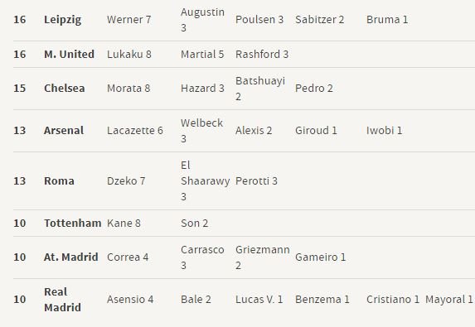Image resolution: width=475 pixels, height=327 pixels.
Task: Select the Mayoral 1 entry
Action: (x=449, y=299)
